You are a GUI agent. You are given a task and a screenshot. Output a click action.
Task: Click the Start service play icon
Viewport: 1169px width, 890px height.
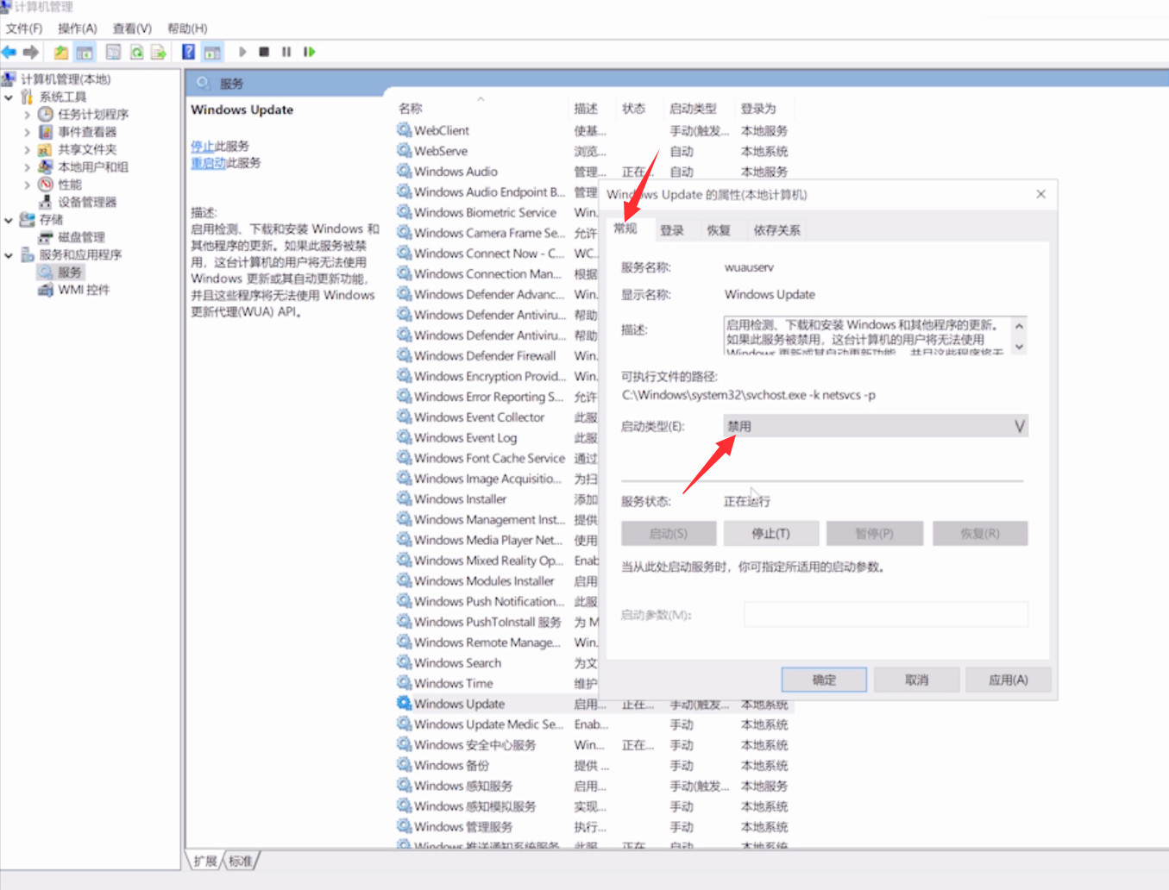tap(242, 53)
